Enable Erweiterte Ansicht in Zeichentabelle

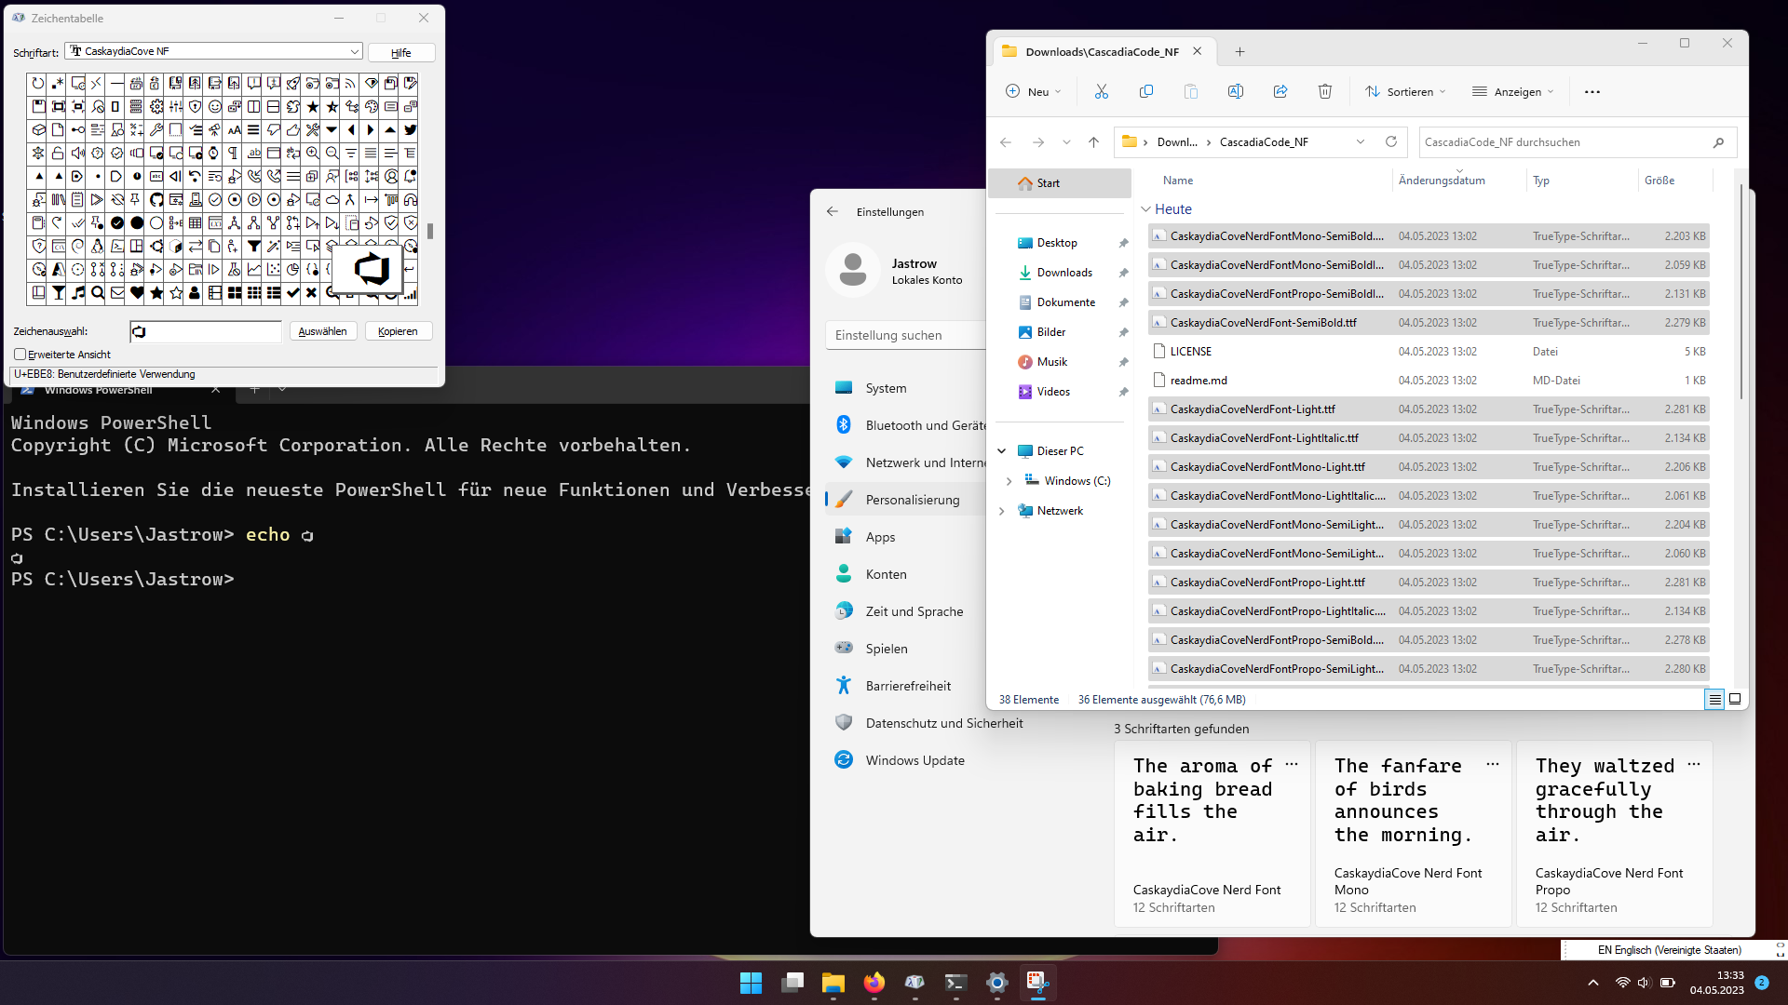[20, 354]
